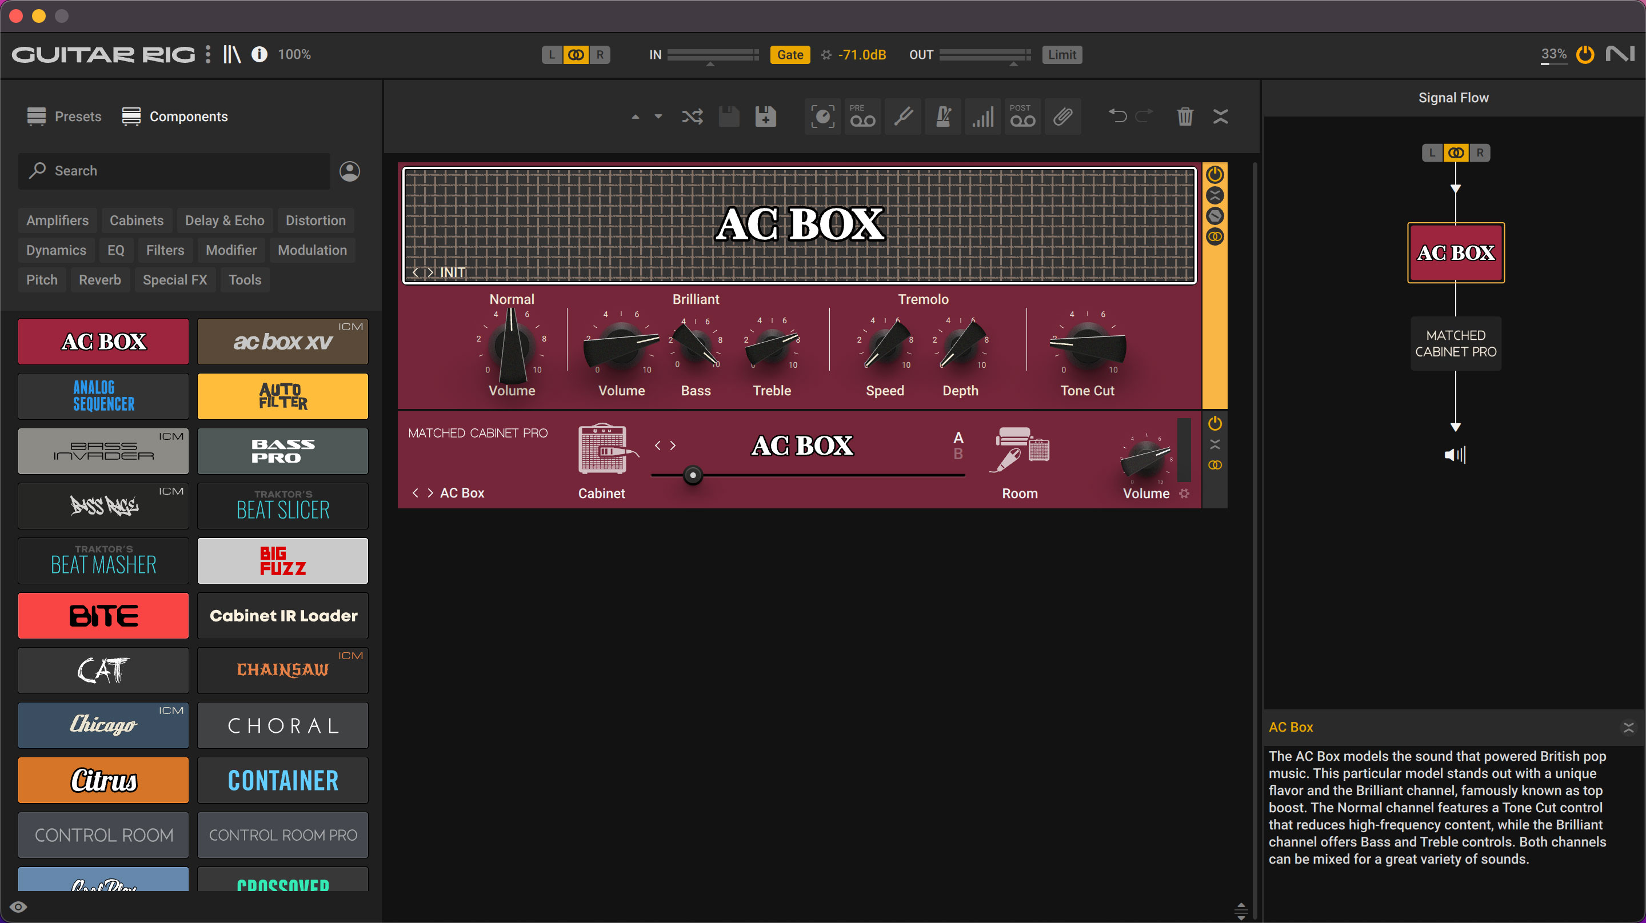Enable the Limit output toggle
This screenshot has height=923, width=1646.
(x=1061, y=55)
